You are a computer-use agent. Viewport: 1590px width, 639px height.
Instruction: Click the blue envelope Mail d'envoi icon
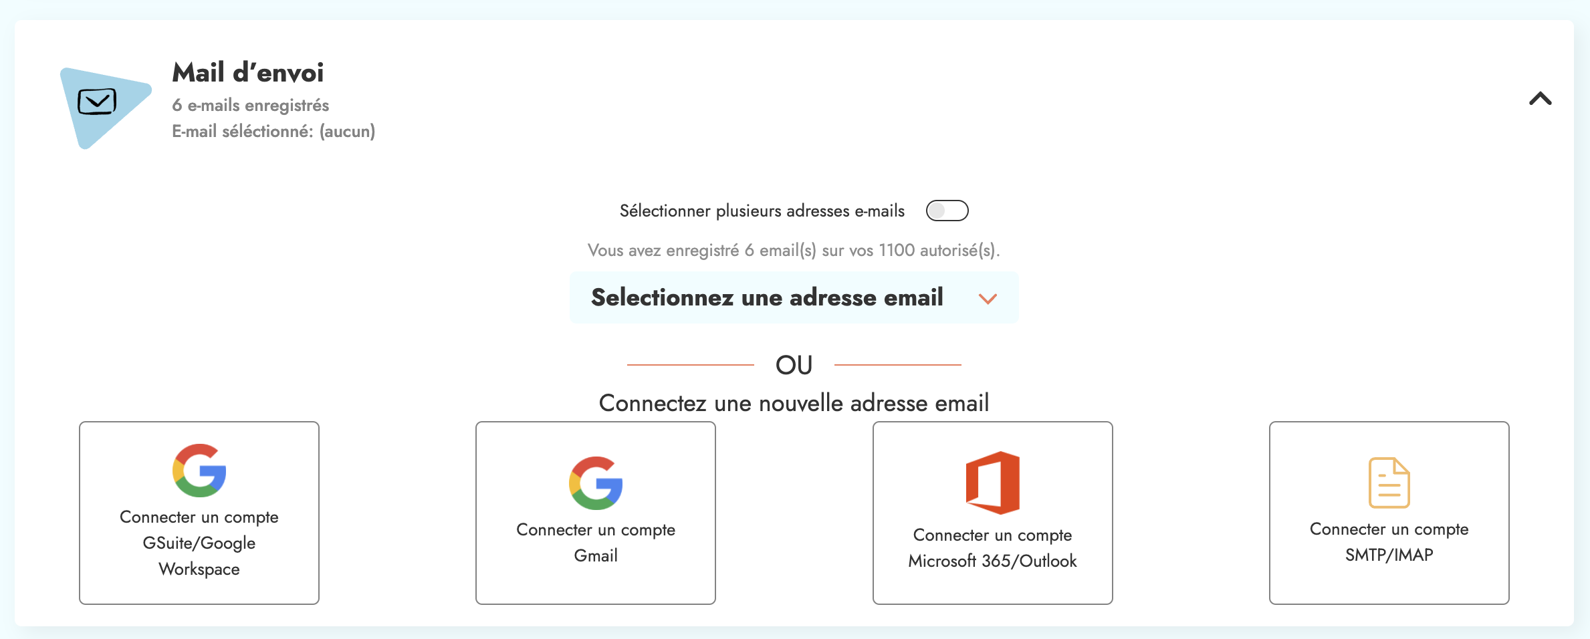pos(105,107)
